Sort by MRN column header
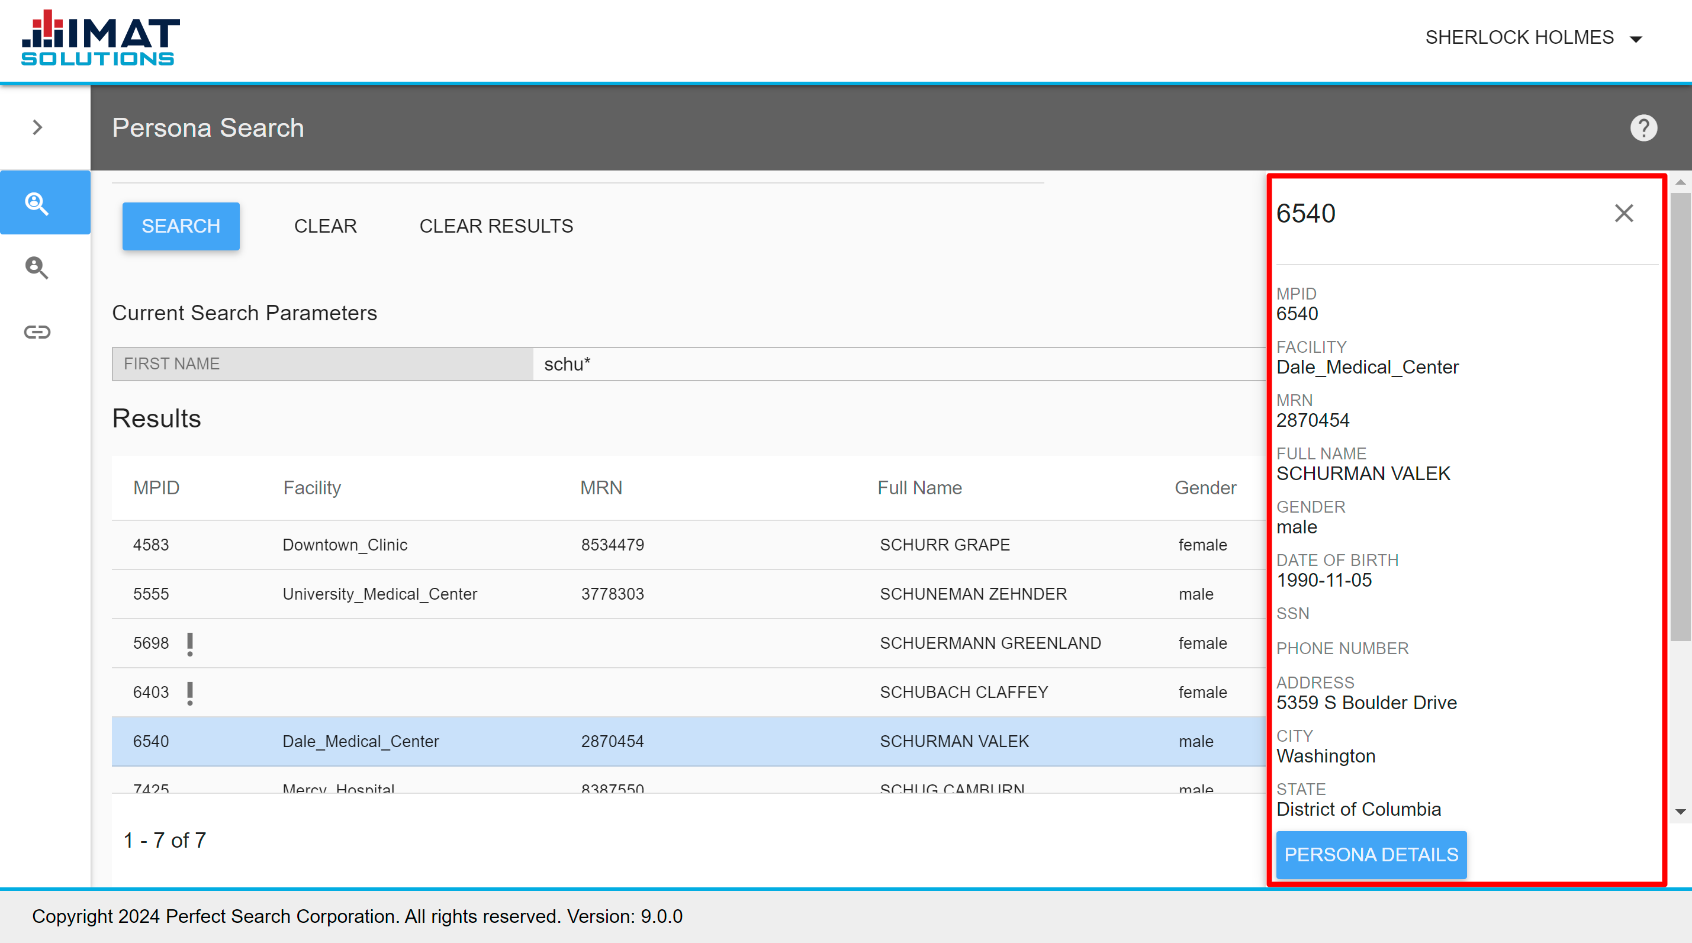Image resolution: width=1692 pixels, height=943 pixels. [601, 488]
